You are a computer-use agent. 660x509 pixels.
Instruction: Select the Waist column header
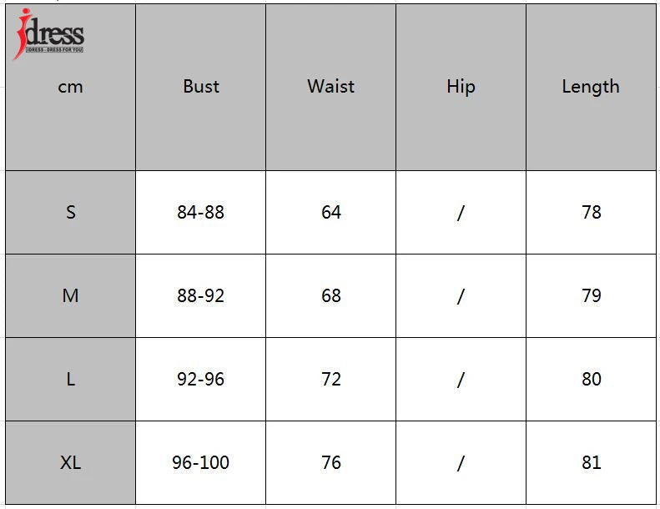[x=331, y=87]
